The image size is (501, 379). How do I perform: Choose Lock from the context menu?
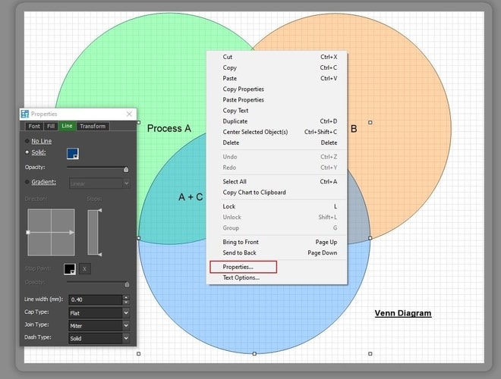point(277,206)
